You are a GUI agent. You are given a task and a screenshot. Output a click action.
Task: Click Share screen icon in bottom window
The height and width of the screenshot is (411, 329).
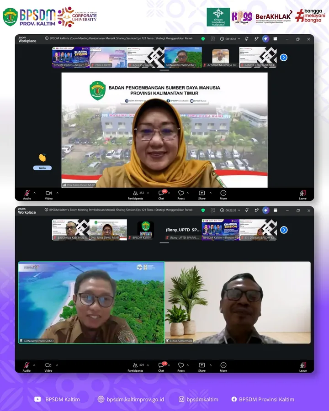[x=202, y=367]
